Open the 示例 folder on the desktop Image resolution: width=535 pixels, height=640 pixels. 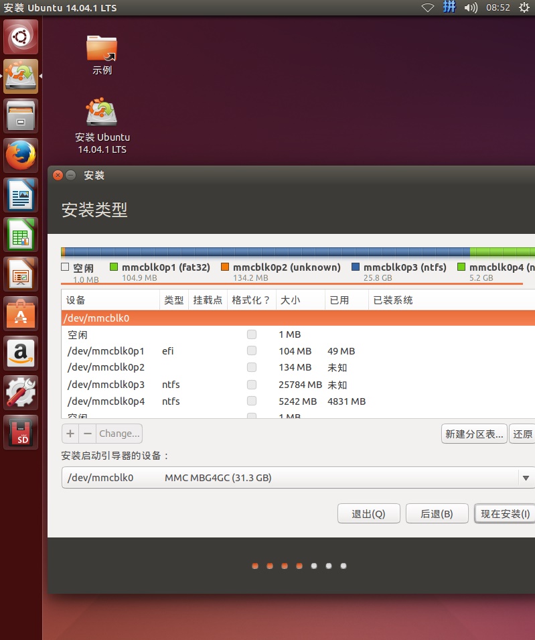point(102,55)
